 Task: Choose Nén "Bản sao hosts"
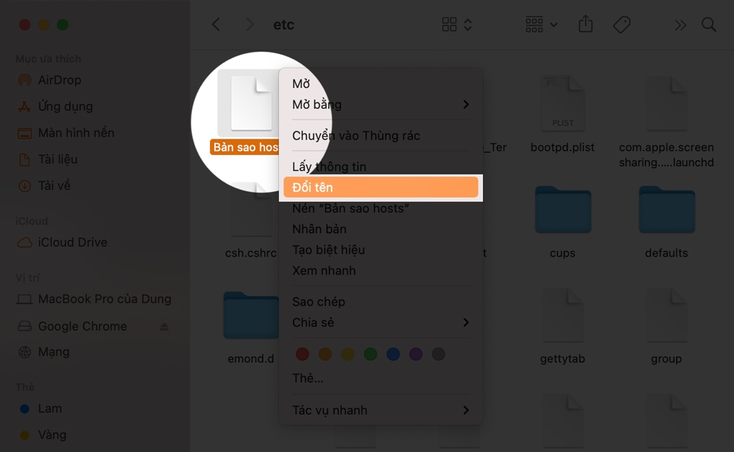(380, 208)
